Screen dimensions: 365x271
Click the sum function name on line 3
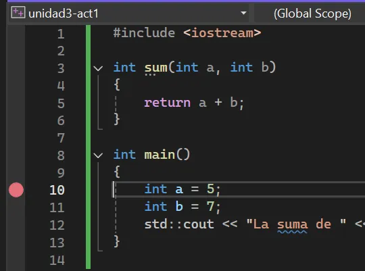(x=156, y=68)
